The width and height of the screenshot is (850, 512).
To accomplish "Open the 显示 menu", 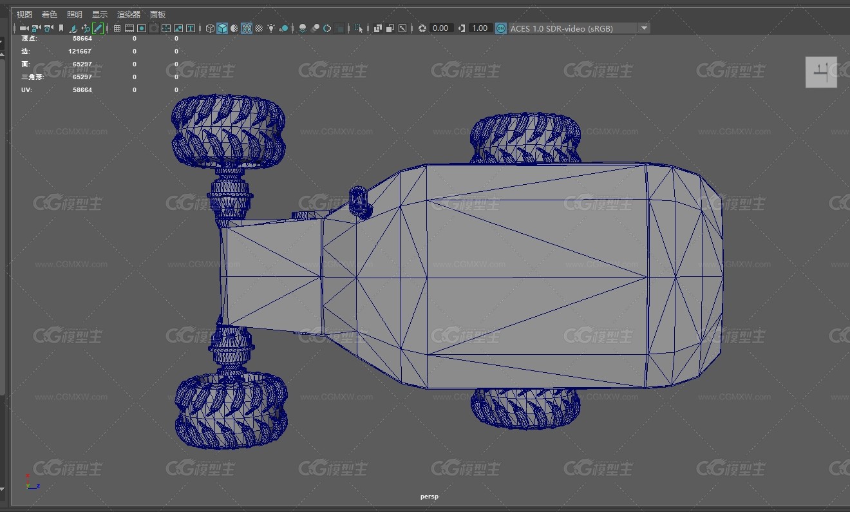I will point(100,14).
